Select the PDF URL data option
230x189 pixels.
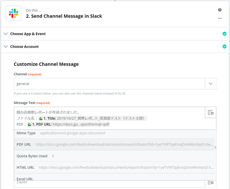pyautogui.click(x=114, y=144)
